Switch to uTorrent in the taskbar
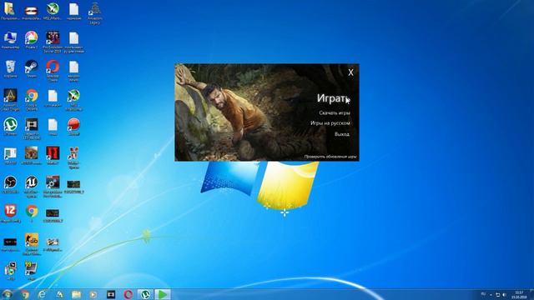534x300 pixels. [145, 294]
